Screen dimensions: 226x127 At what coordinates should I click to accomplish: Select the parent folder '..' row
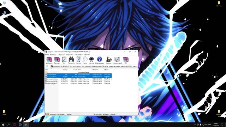click(x=78, y=72)
